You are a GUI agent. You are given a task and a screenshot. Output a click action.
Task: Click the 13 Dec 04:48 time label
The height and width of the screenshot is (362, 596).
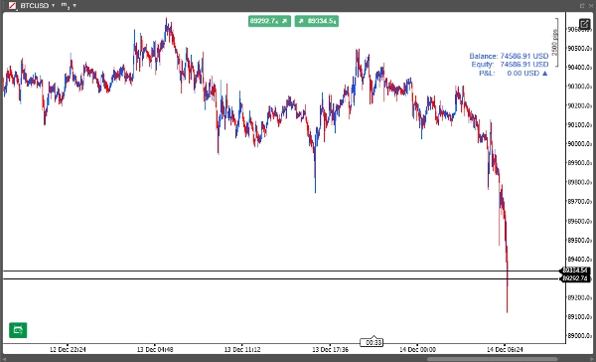155,349
